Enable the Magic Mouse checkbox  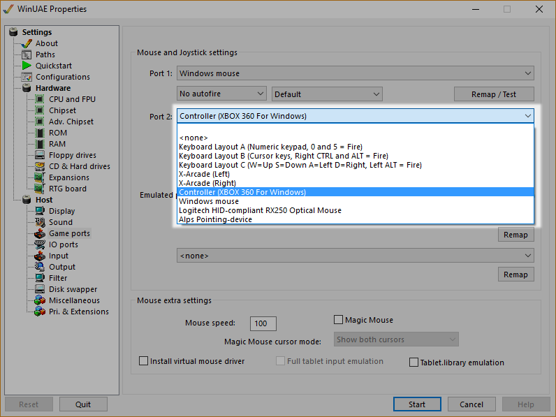pyautogui.click(x=339, y=320)
